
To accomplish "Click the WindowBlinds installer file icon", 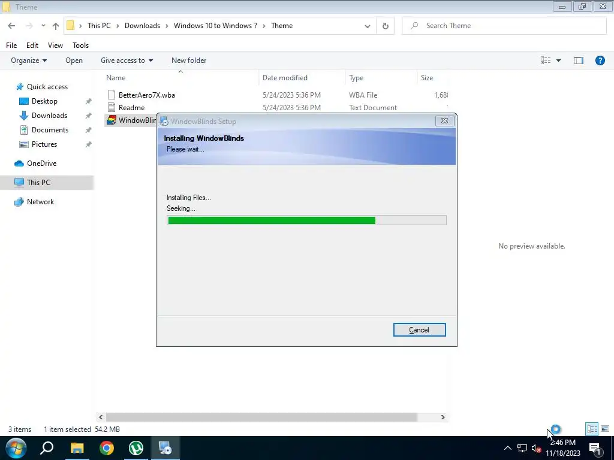I will (x=111, y=120).
